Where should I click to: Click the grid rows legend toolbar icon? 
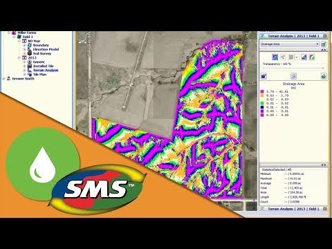point(291,57)
